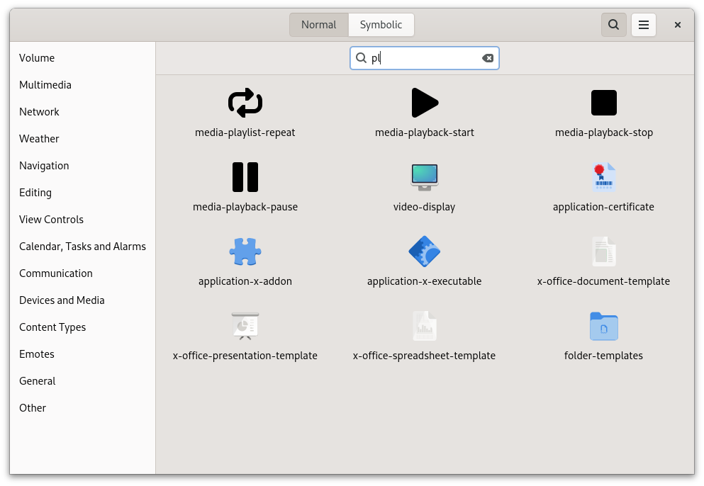The image size is (704, 486).
Task: Pick the folder-templates folder icon
Action: [604, 326]
